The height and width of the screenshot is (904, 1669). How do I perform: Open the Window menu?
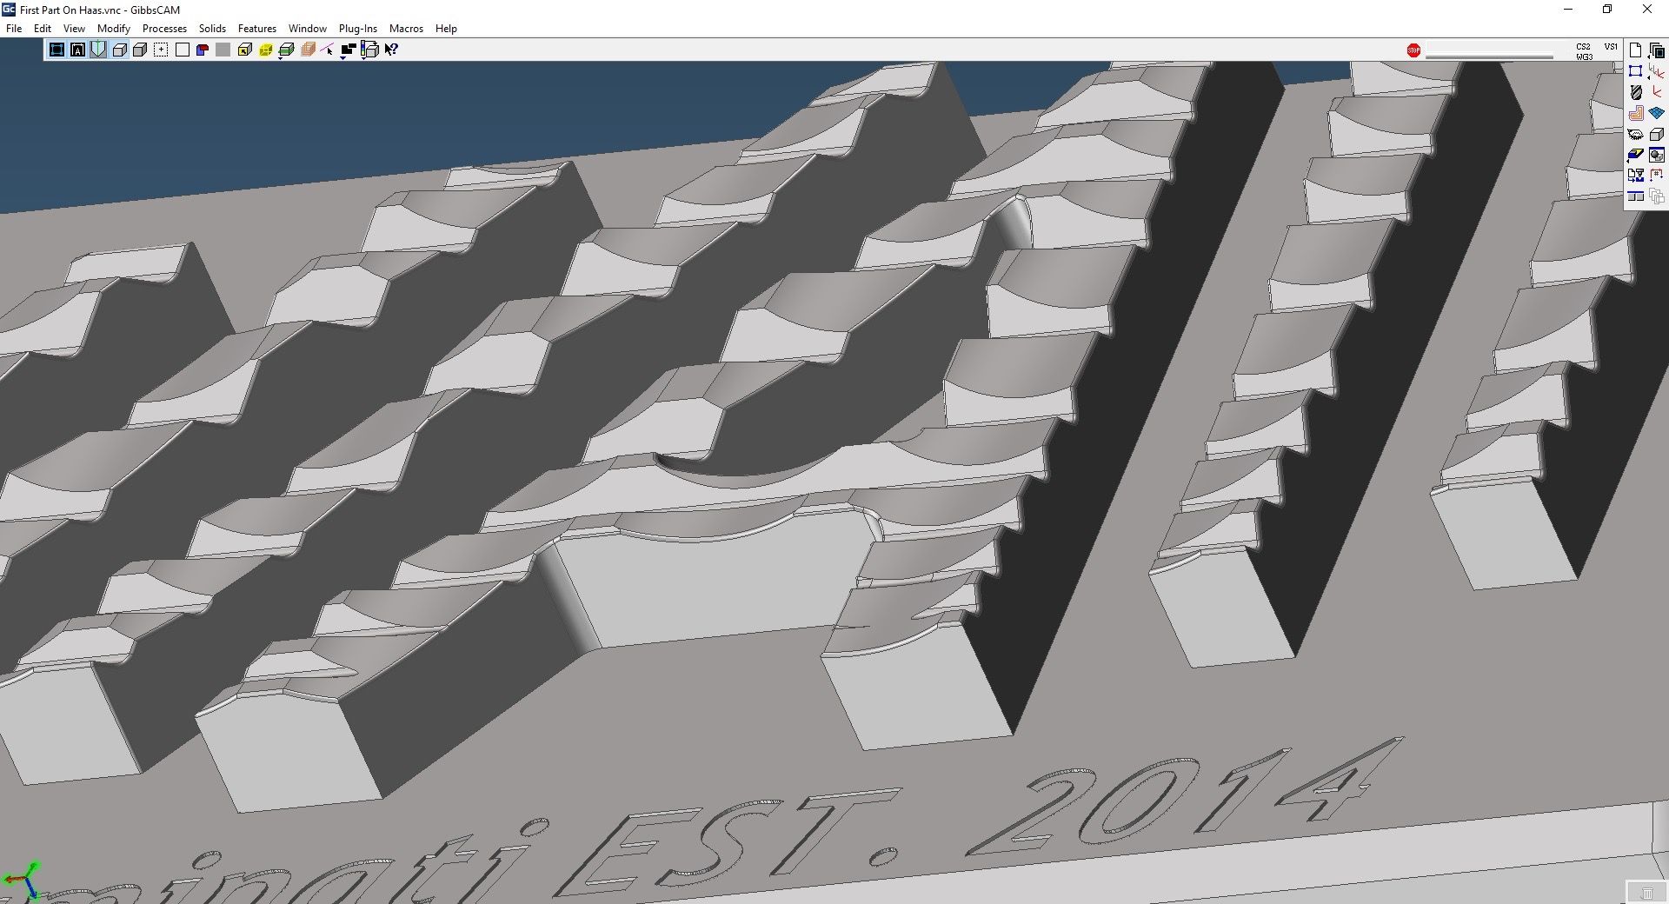click(308, 29)
